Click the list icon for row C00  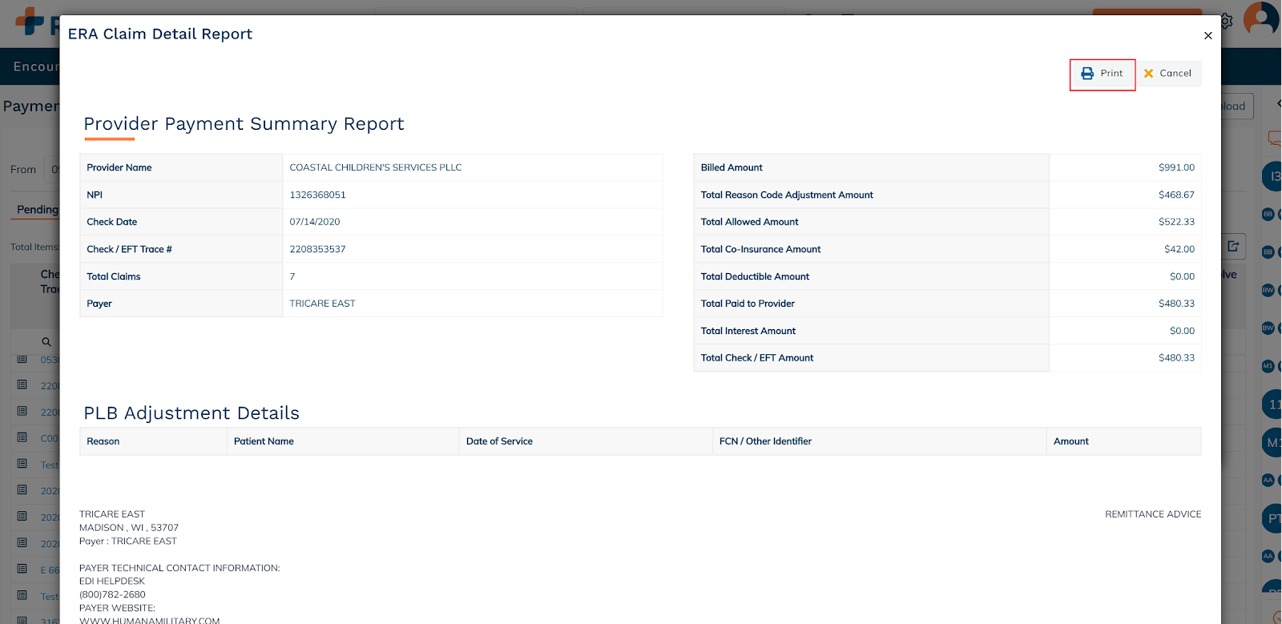(22, 438)
